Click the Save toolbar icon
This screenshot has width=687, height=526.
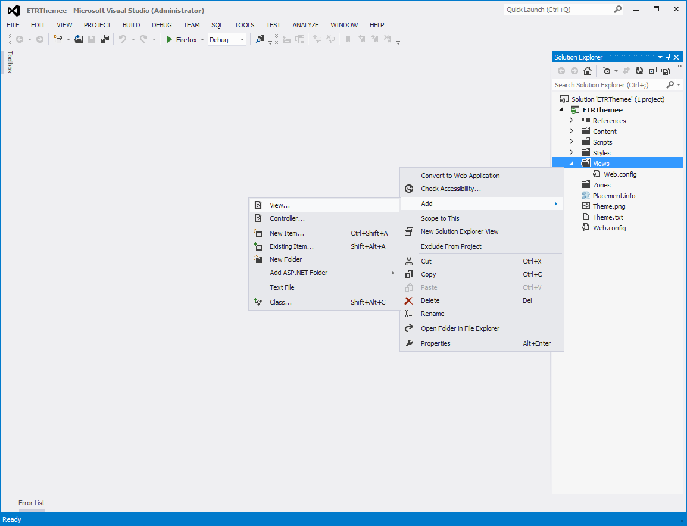[x=92, y=39]
